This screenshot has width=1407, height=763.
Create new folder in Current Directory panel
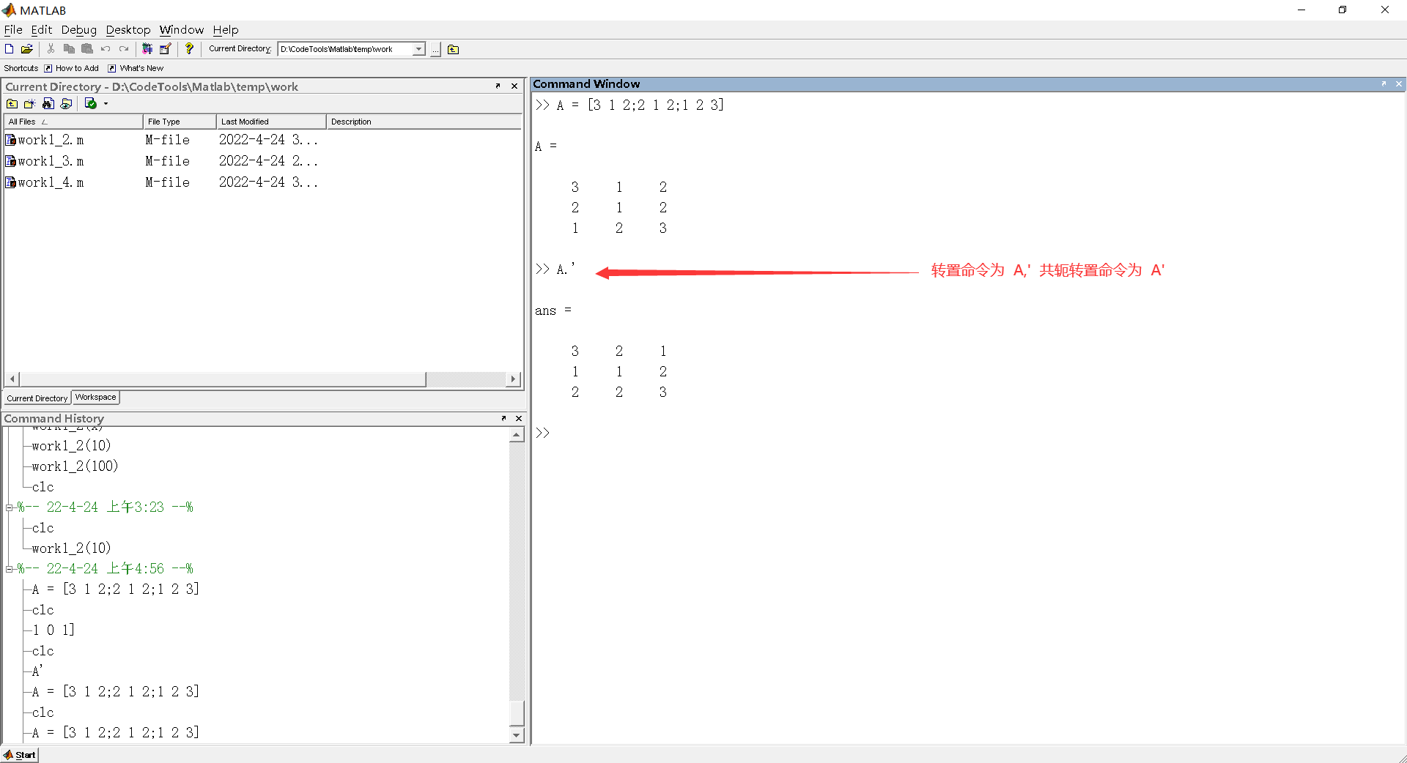point(30,103)
